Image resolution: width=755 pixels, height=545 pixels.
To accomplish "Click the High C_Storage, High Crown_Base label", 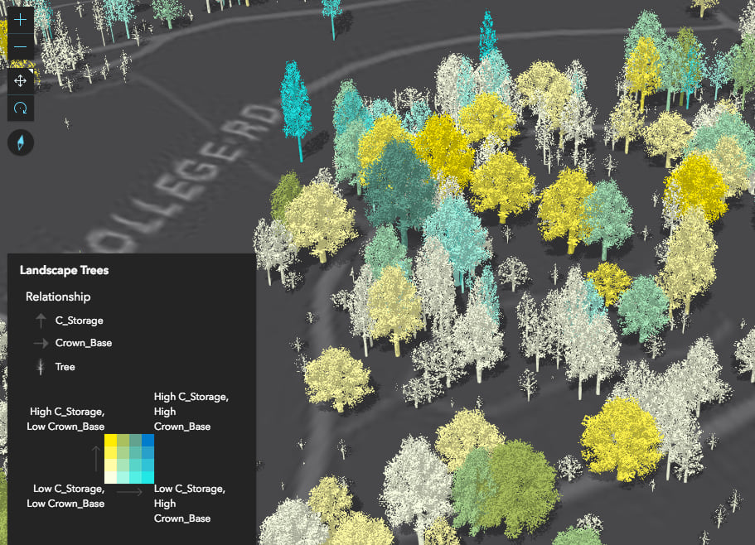I will tap(191, 412).
